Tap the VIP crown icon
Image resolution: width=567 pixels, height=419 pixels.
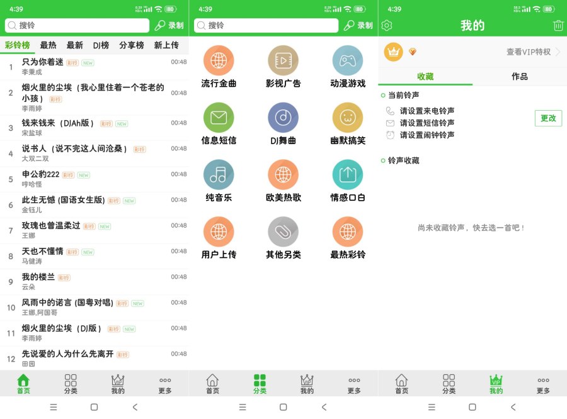pos(393,52)
